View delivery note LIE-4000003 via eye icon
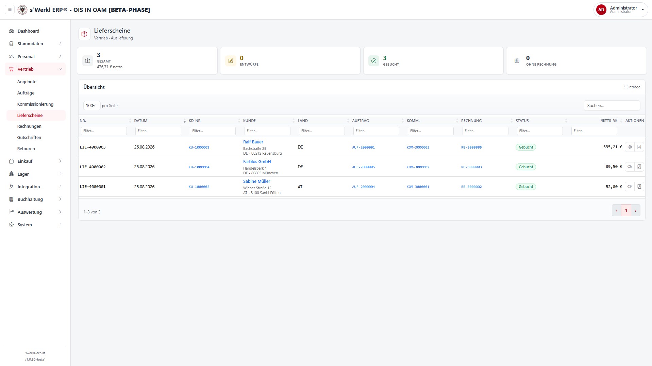Screen dimensions: 652x366 point(630,147)
